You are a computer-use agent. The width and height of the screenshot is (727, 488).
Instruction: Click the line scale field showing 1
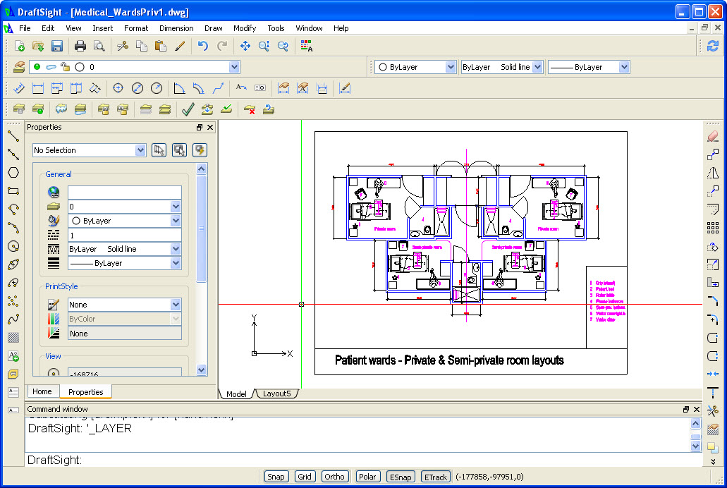pyautogui.click(x=124, y=236)
